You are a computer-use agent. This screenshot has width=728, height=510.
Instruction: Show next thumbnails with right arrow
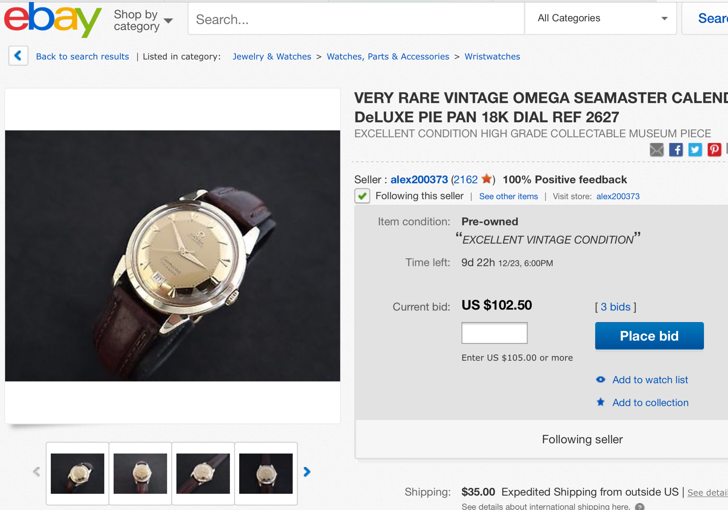307,472
